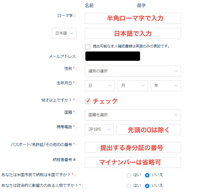Expand the 年 year dropdown
198x192 pixels.
[166, 86]
